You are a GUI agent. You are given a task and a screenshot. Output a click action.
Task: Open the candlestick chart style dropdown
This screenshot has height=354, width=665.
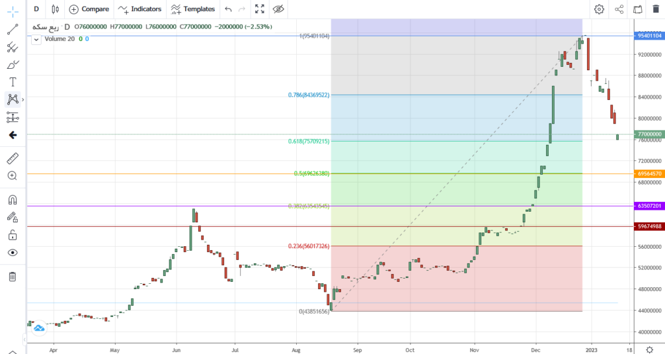(x=55, y=9)
